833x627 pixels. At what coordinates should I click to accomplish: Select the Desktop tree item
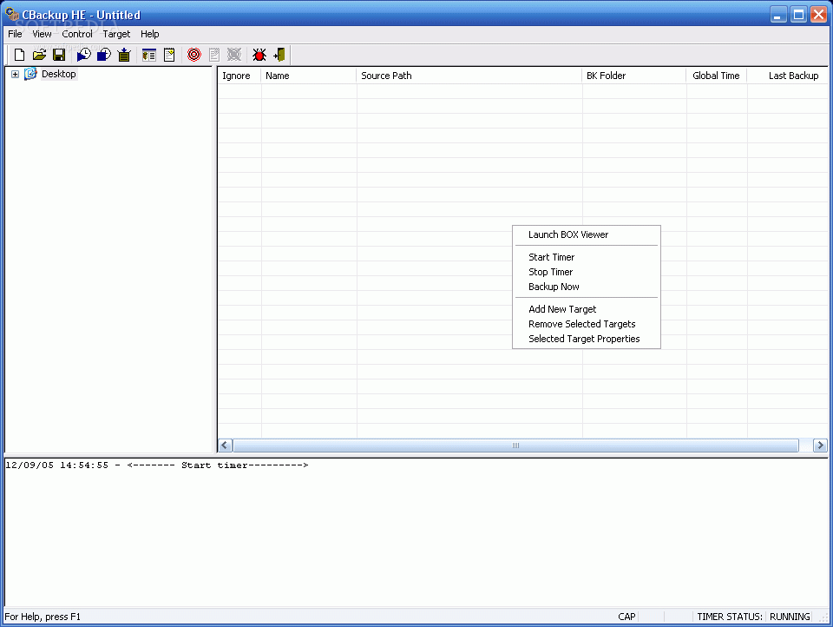tap(59, 74)
